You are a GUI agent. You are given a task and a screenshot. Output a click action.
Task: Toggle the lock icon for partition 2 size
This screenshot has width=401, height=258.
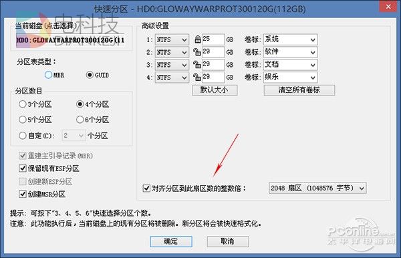point(197,52)
